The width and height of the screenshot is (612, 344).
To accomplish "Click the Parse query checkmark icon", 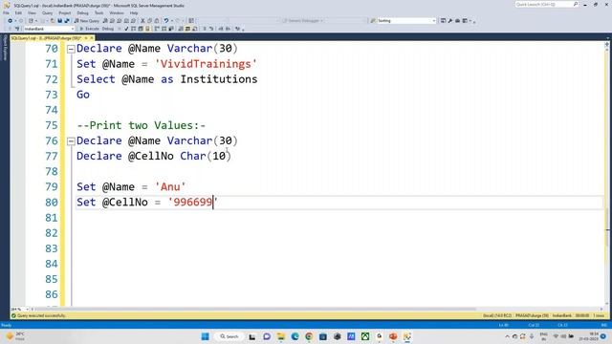I will pos(126,29).
